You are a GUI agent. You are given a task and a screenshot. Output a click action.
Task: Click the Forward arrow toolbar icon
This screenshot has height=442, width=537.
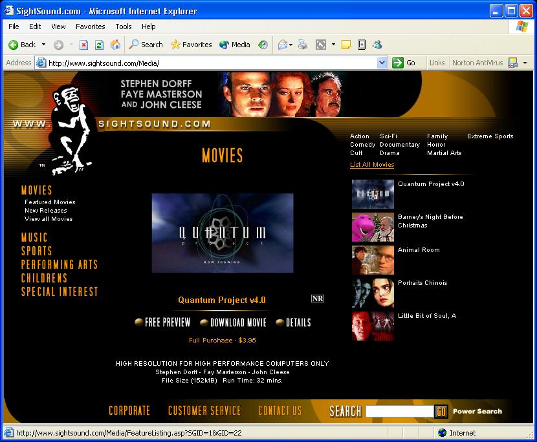click(x=59, y=45)
